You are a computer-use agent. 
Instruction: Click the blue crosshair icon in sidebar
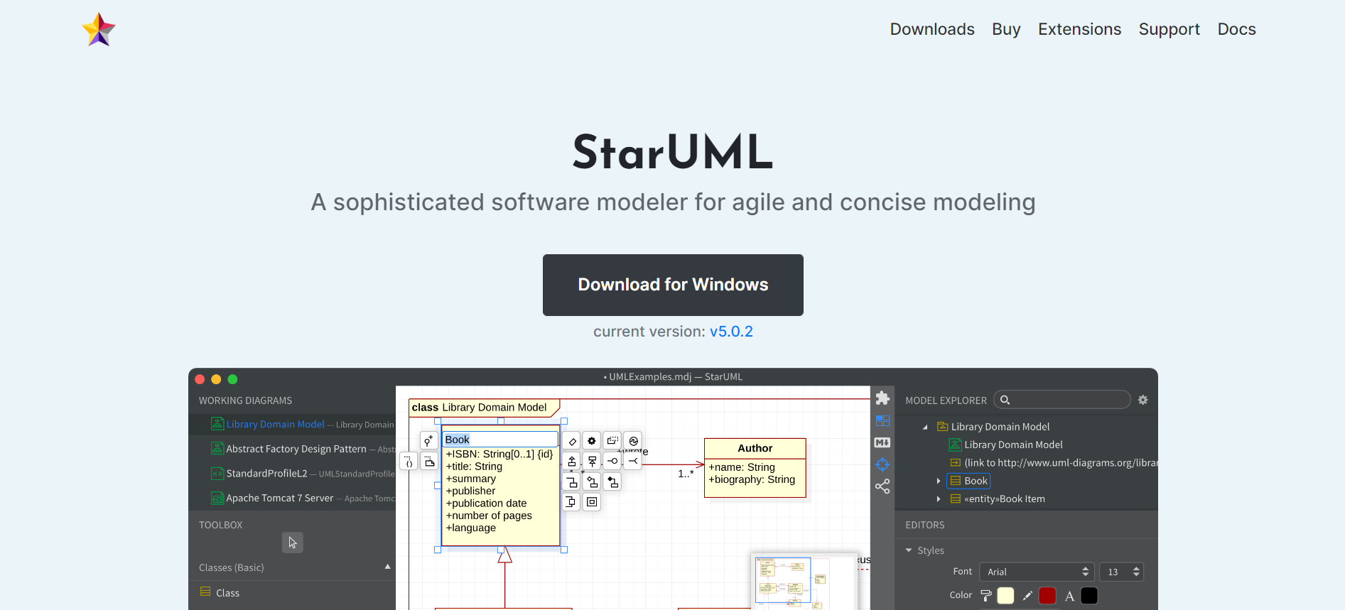(x=882, y=464)
